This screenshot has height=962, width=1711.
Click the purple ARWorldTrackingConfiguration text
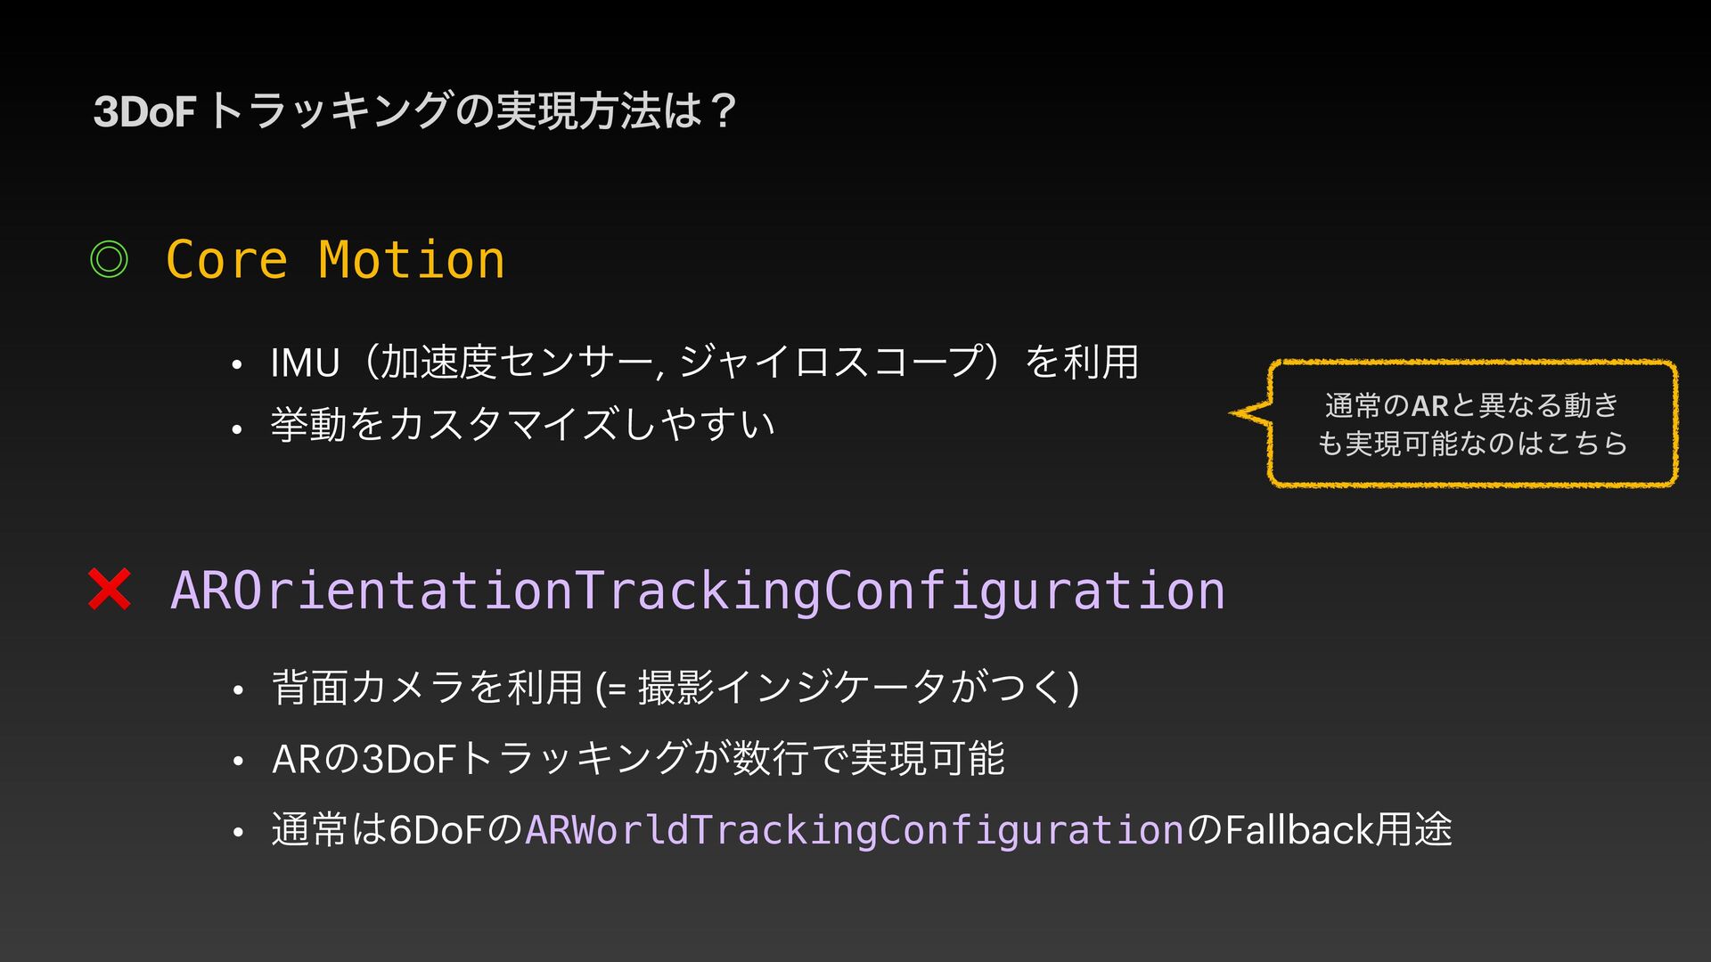click(855, 830)
